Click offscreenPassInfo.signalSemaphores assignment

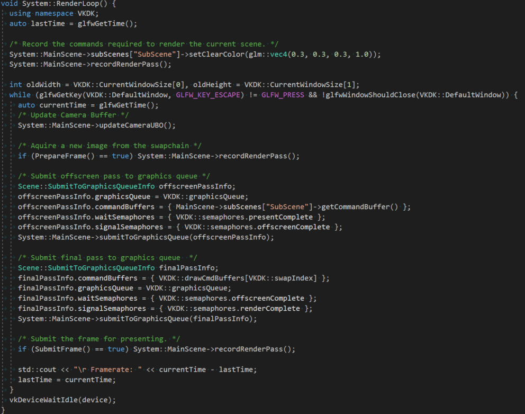tap(180, 227)
